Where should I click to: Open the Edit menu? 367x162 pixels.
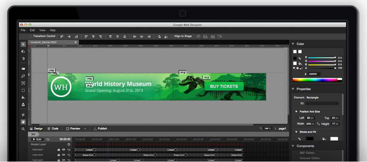32,30
